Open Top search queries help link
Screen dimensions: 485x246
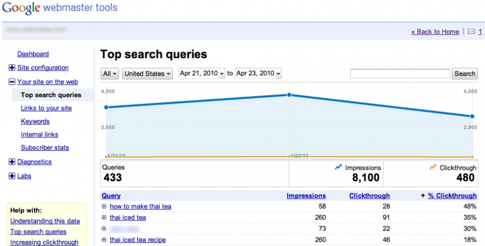tap(38, 232)
